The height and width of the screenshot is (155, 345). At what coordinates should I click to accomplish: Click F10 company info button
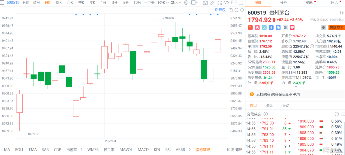coord(234,3)
